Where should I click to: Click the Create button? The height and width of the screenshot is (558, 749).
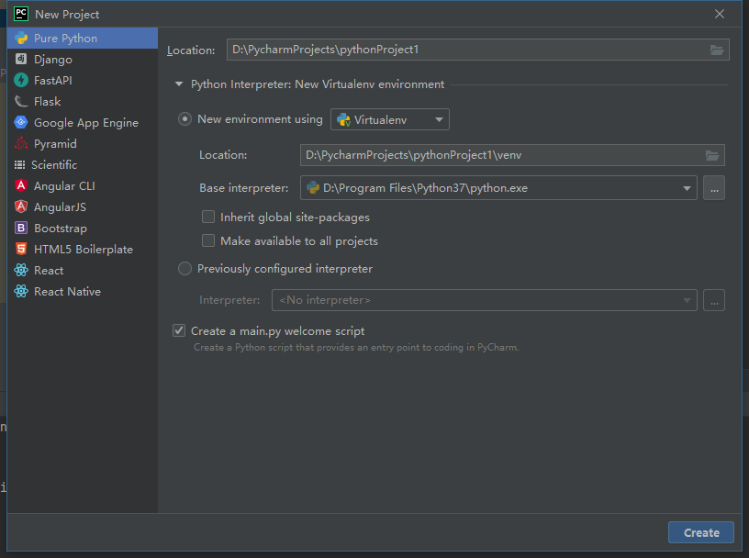pos(701,532)
